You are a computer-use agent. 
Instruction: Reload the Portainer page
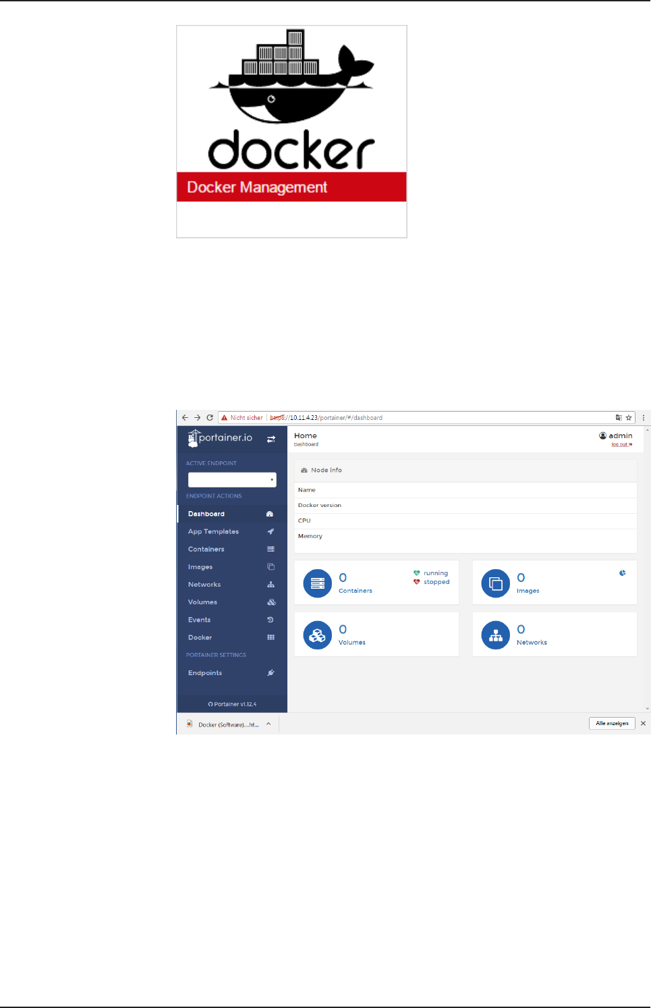[x=210, y=418]
